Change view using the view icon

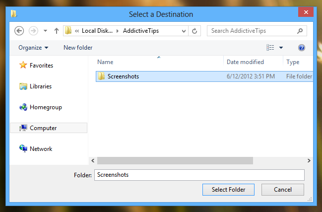click(270, 48)
